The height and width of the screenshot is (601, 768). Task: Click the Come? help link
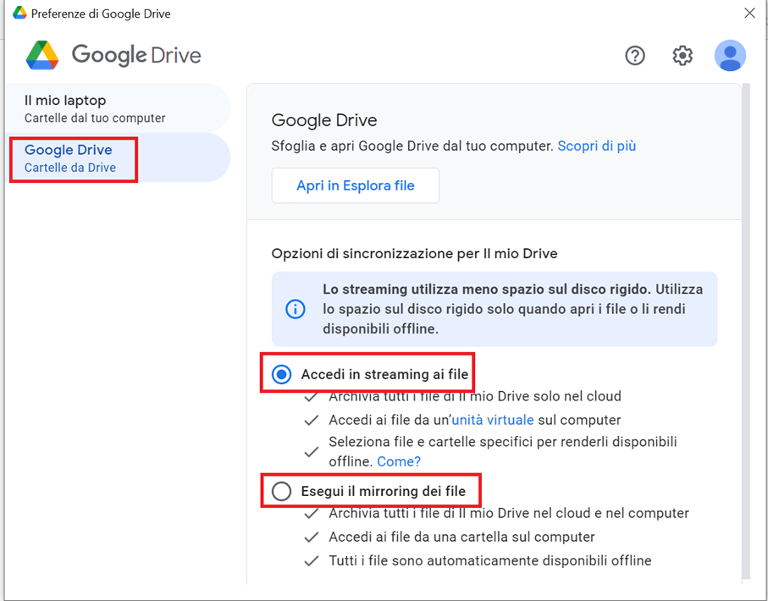pos(398,461)
